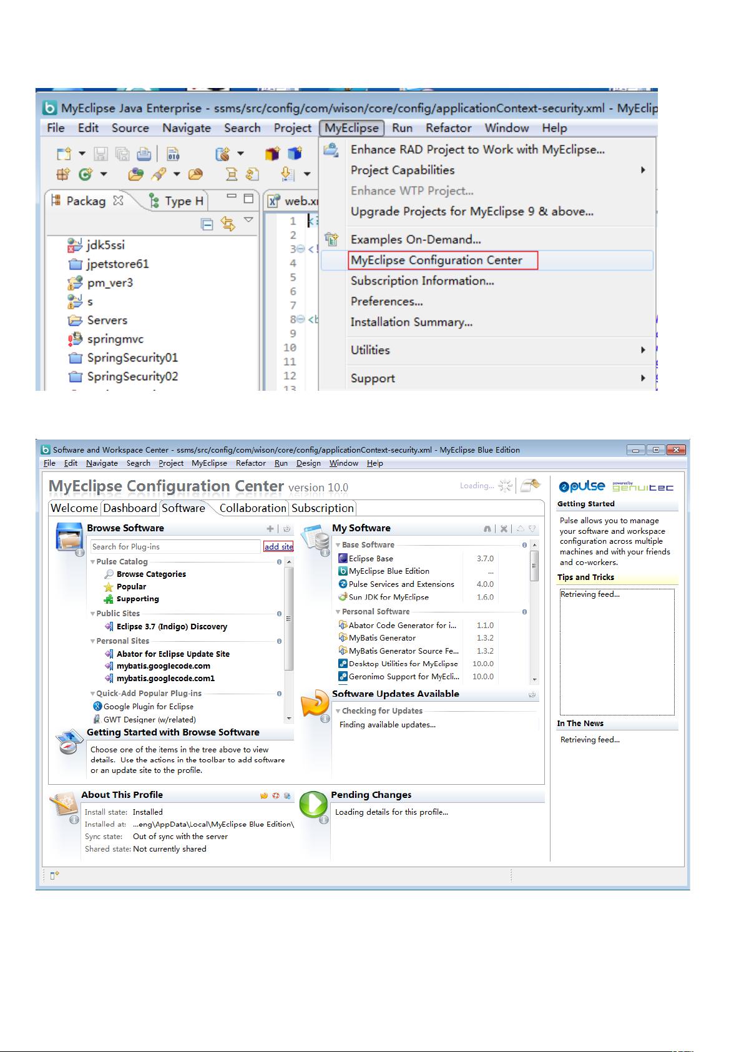
Task: Click the Collapse All icon in Package Explorer
Action: point(207,224)
